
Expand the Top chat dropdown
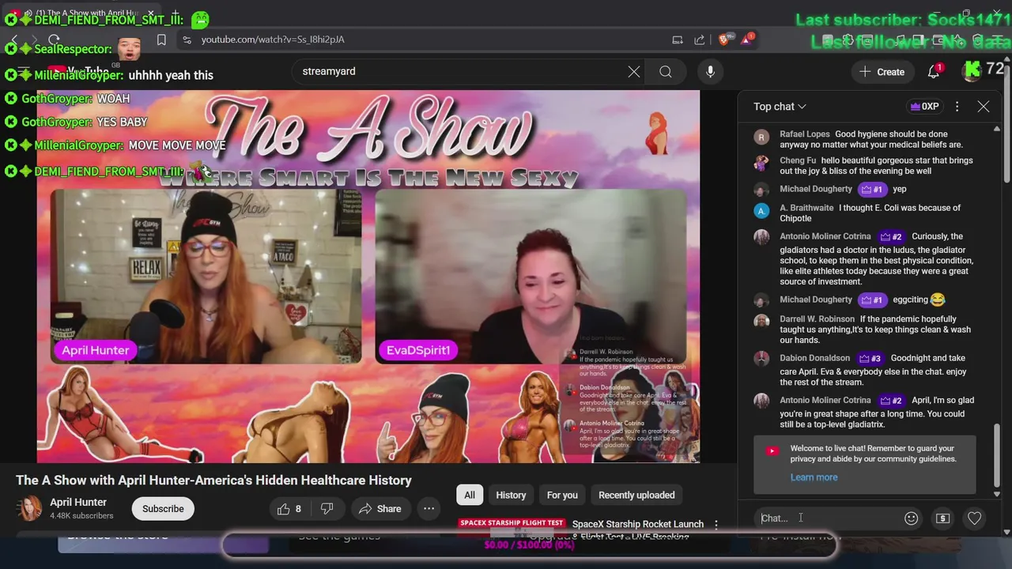click(x=780, y=107)
